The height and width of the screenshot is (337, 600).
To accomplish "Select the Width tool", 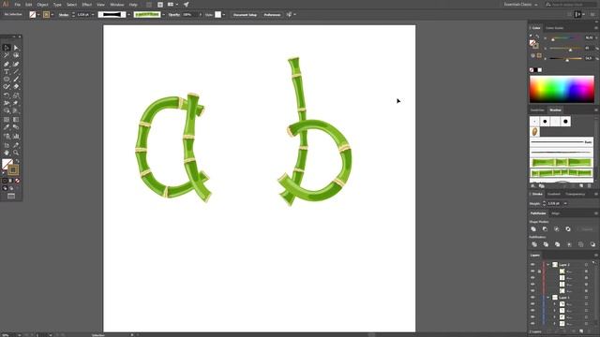I will point(7,103).
